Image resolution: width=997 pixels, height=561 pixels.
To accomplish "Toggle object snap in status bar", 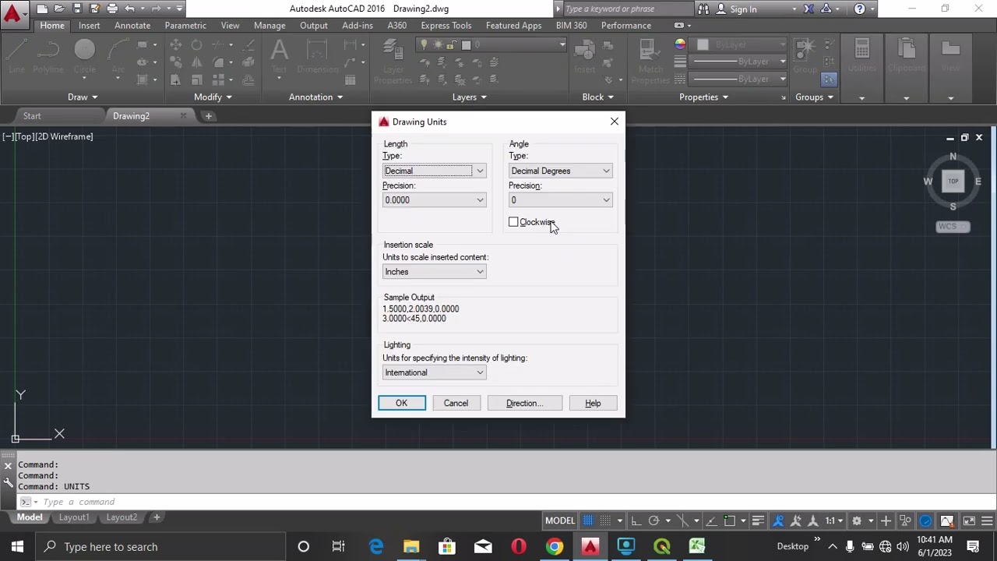I will [x=730, y=520].
